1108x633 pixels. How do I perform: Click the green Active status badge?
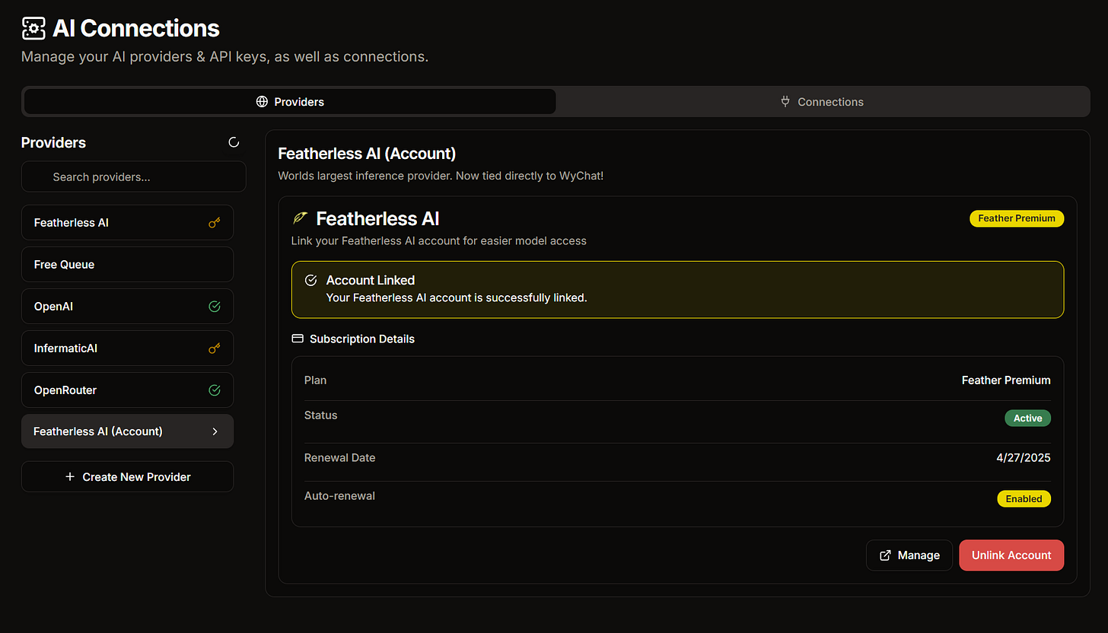[1027, 418]
